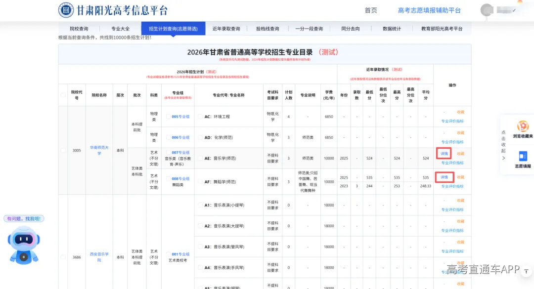This screenshot has width=534, height=289.
Task: Go to the 数据统计 tab
Action: [x=392, y=29]
